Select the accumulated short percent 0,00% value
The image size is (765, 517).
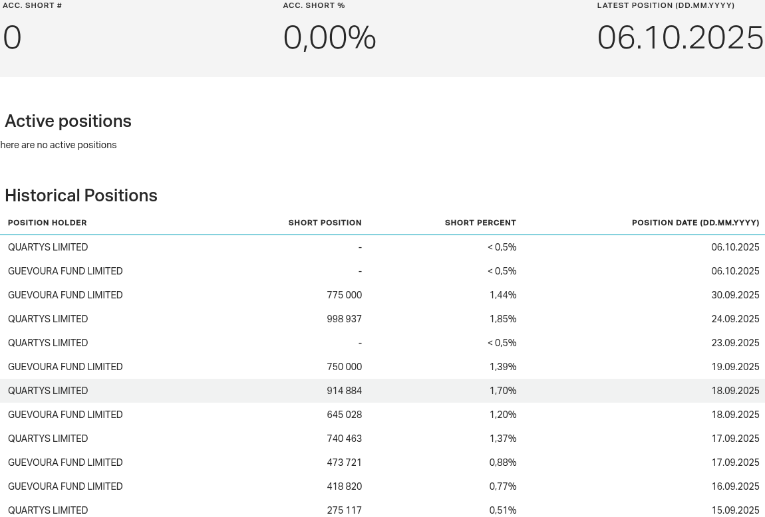point(329,38)
